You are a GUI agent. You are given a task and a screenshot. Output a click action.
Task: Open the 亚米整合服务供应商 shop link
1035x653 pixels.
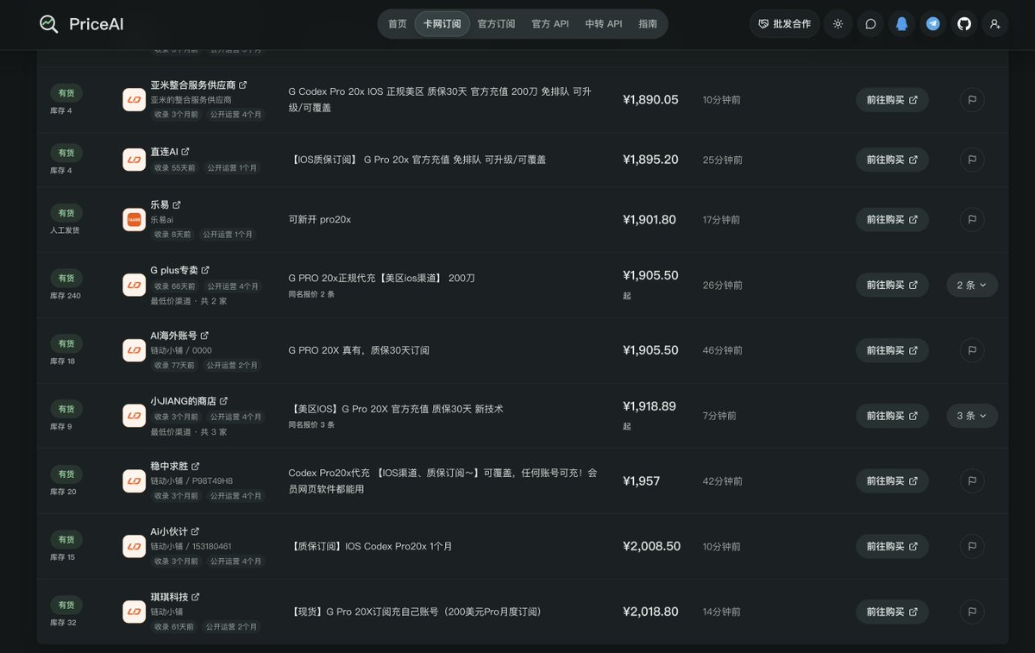click(x=198, y=85)
